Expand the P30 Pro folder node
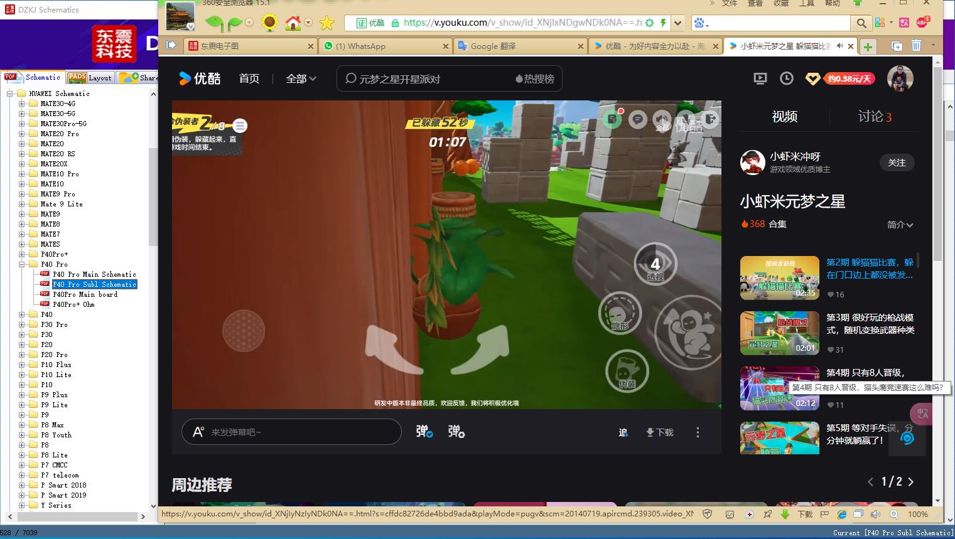 [x=21, y=324]
